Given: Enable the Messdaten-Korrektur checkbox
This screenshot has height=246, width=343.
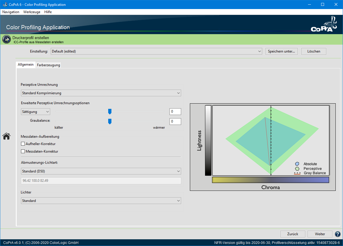Looking at the screenshot, I should coord(23,151).
